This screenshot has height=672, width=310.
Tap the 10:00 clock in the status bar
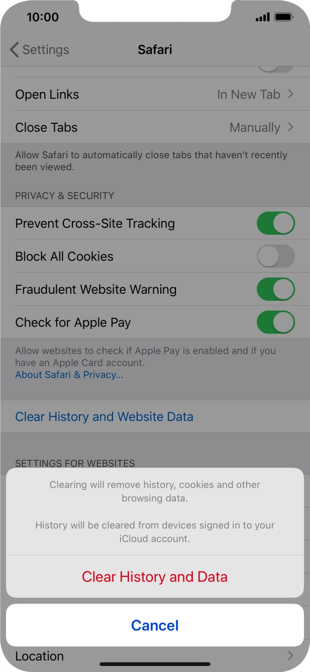tap(44, 17)
